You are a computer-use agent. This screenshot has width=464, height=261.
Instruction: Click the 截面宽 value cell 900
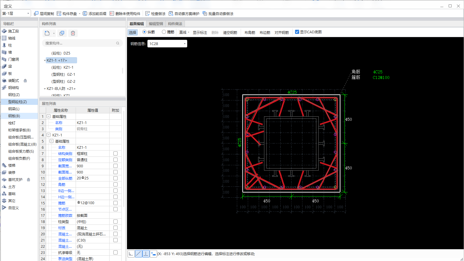click(x=92, y=166)
